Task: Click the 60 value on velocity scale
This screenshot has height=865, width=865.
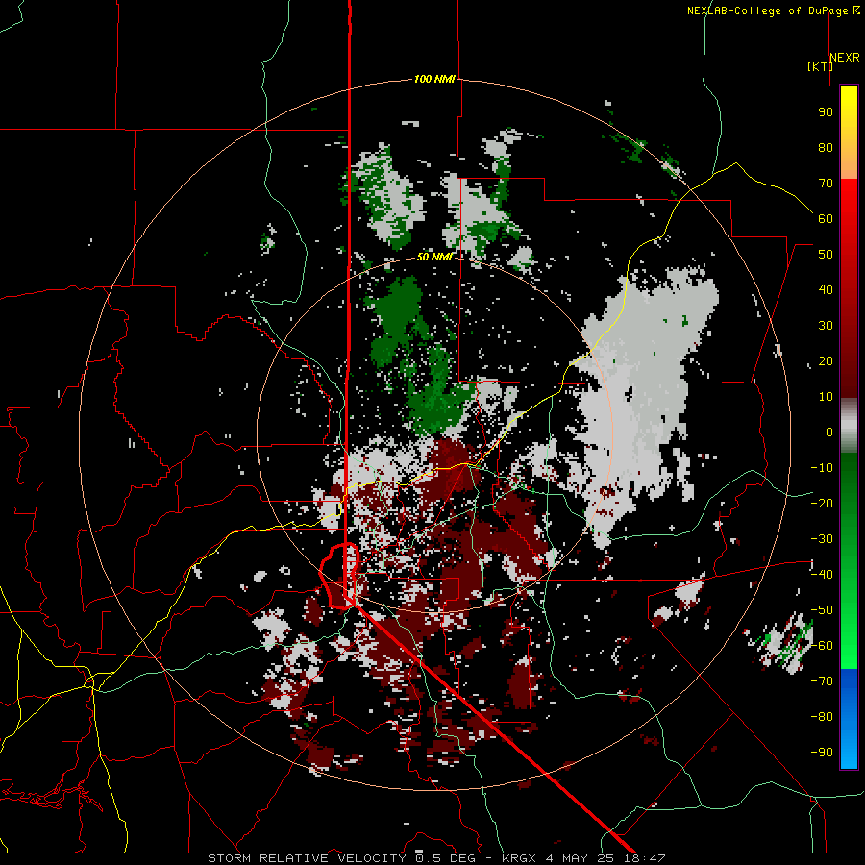Action: pyautogui.click(x=826, y=218)
